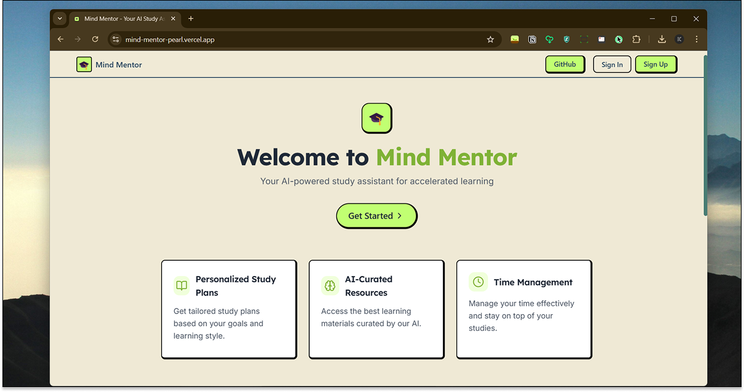The width and height of the screenshot is (744, 392).
Task: Reload the page with the refresh icon
Action: click(x=95, y=39)
